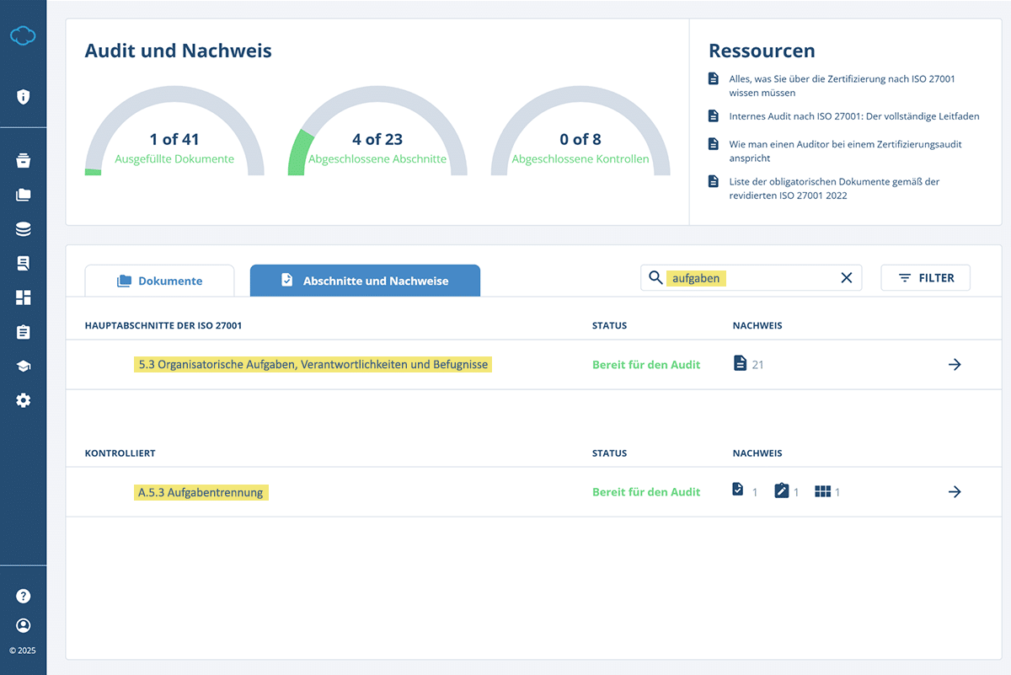Clear the search field with X
Viewport: 1011px width, 675px height.
coord(847,278)
